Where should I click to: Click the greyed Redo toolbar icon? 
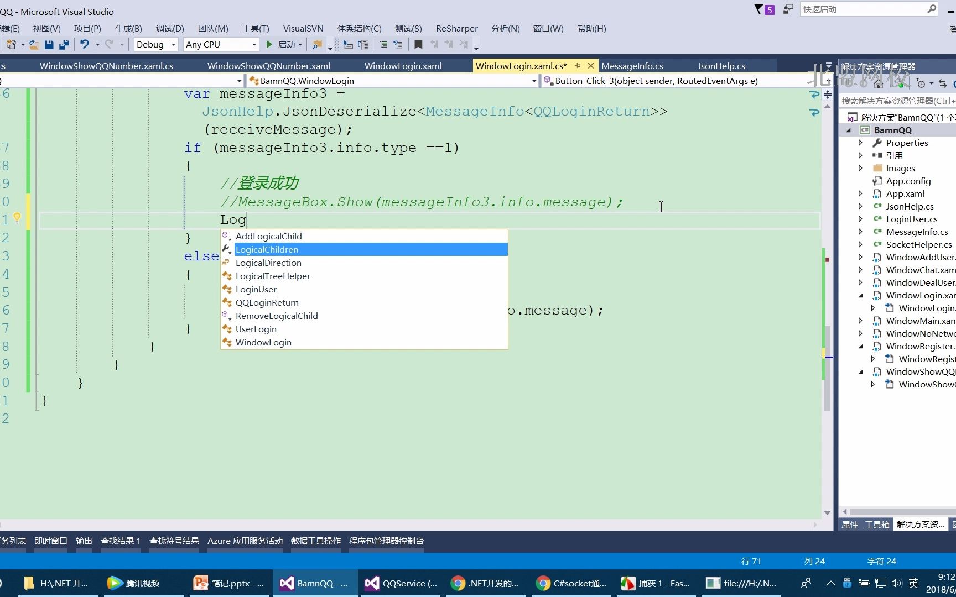pos(109,44)
